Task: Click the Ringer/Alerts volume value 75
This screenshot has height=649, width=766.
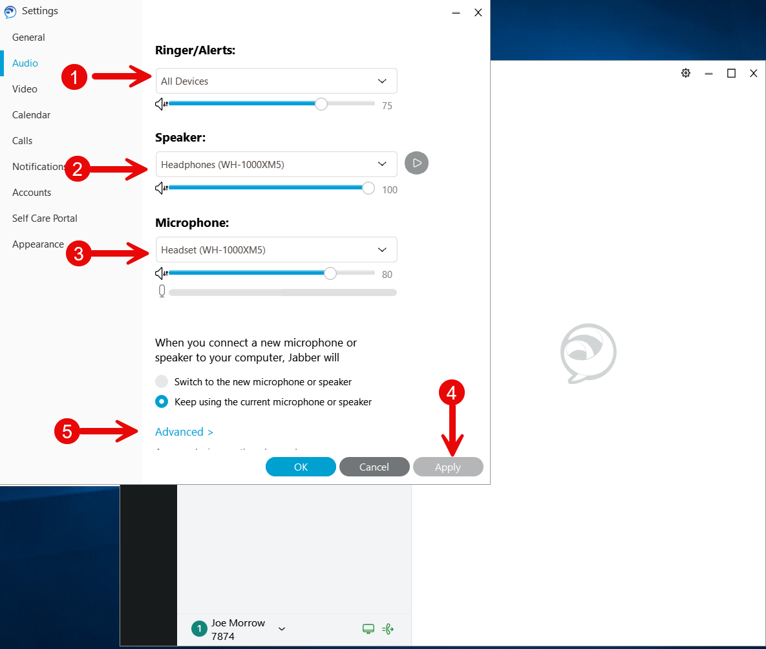Action: coord(387,105)
